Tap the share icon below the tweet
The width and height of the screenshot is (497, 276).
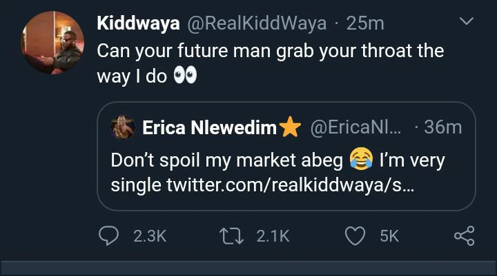point(465,236)
